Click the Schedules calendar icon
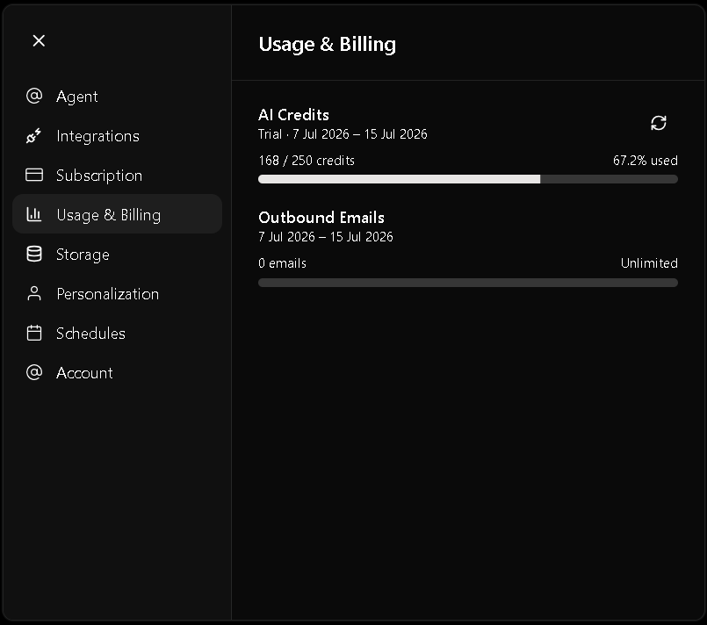The image size is (707, 625). (34, 333)
